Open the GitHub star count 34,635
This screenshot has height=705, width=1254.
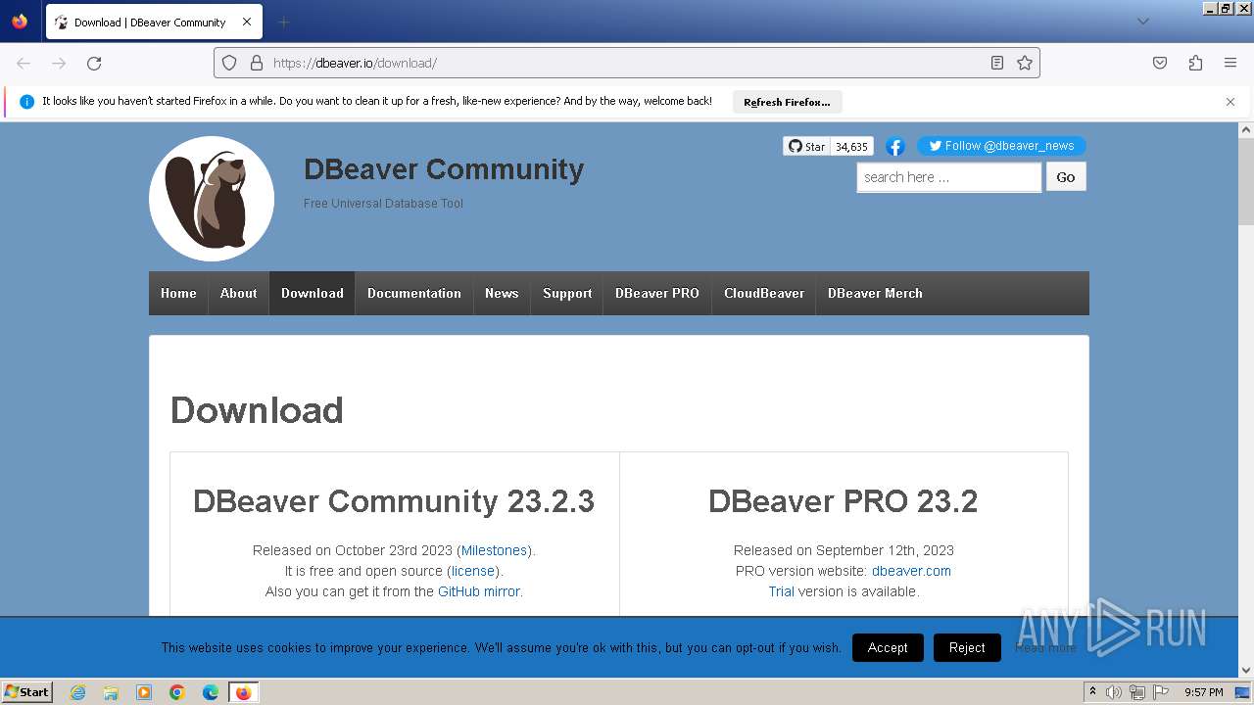(x=851, y=146)
